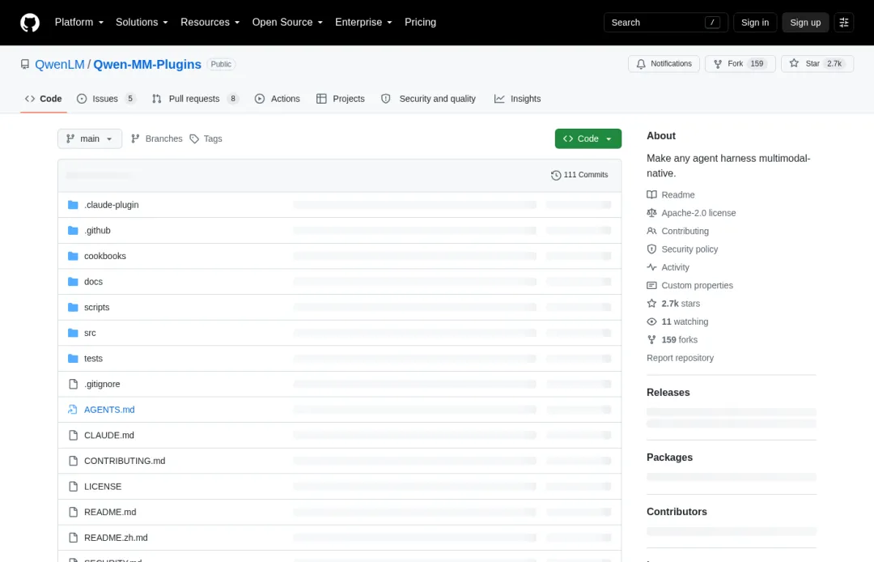Click the folder icon beside .github
Screen dimensions: 874x562
pos(73,230)
